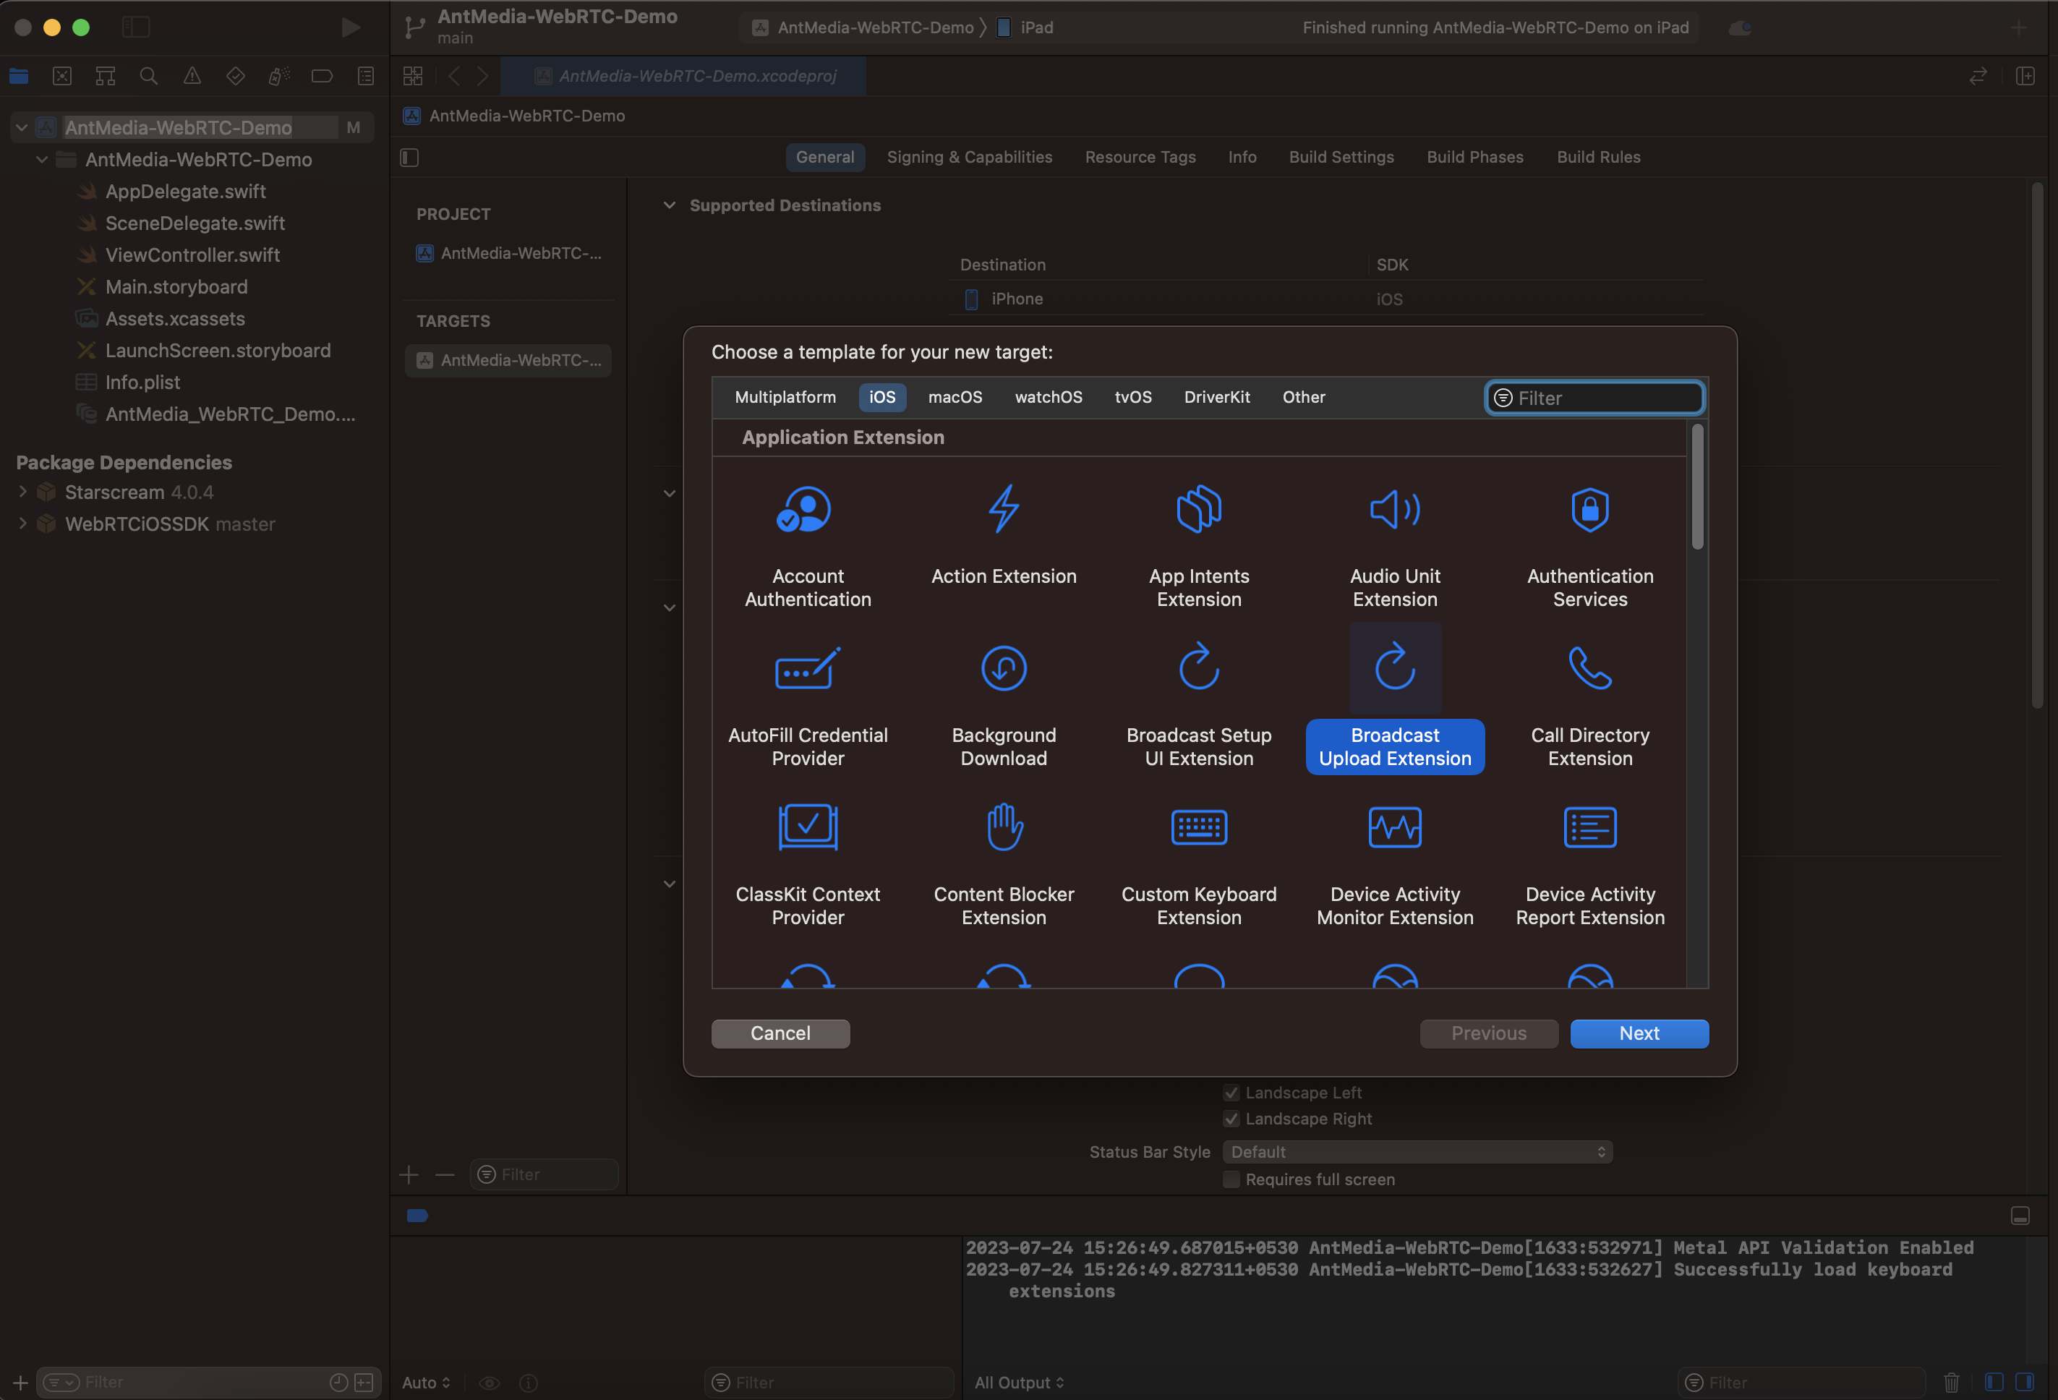
Task: Open the Source Control navigator
Action: pyautogui.click(x=62, y=76)
